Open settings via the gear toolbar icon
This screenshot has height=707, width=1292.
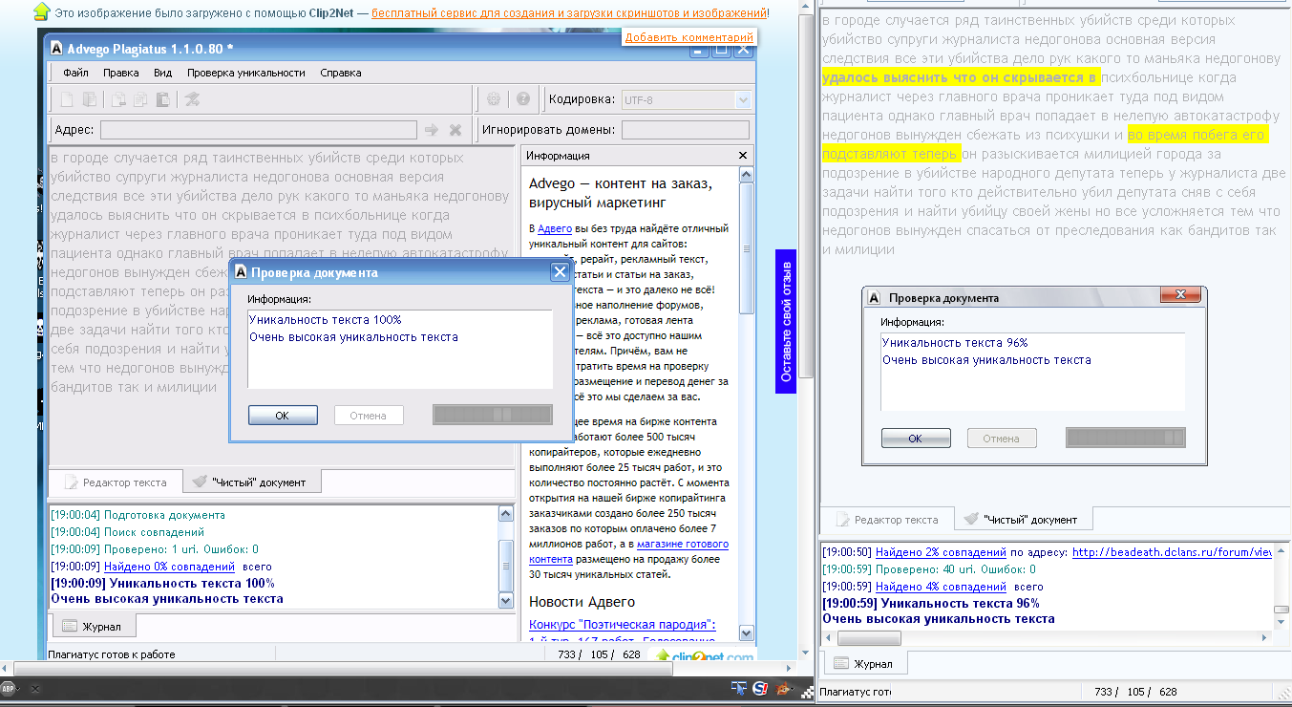494,99
